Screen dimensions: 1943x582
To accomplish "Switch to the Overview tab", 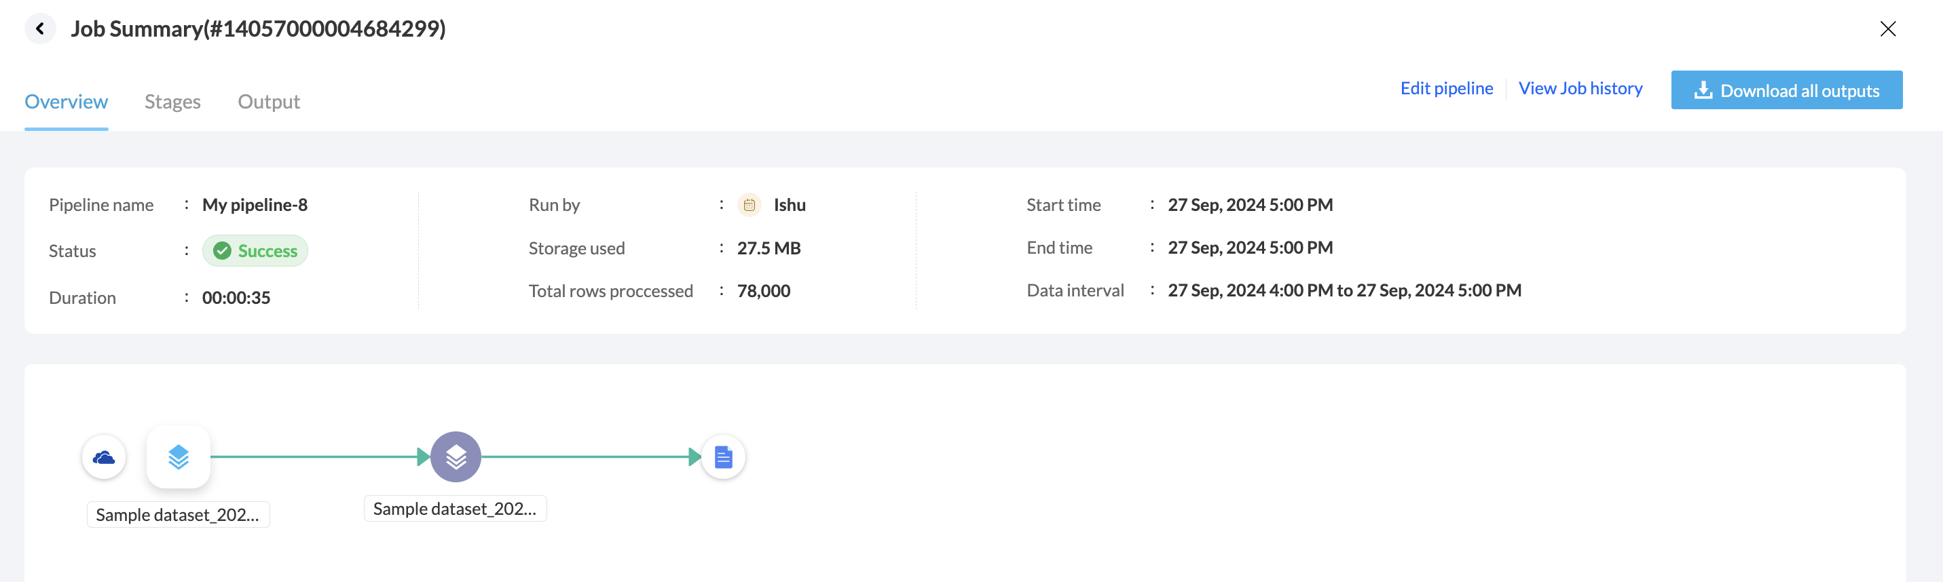I will tap(67, 102).
